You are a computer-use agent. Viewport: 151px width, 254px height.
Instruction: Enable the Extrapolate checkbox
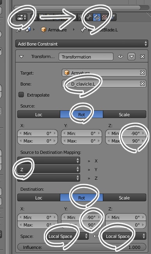21,95
